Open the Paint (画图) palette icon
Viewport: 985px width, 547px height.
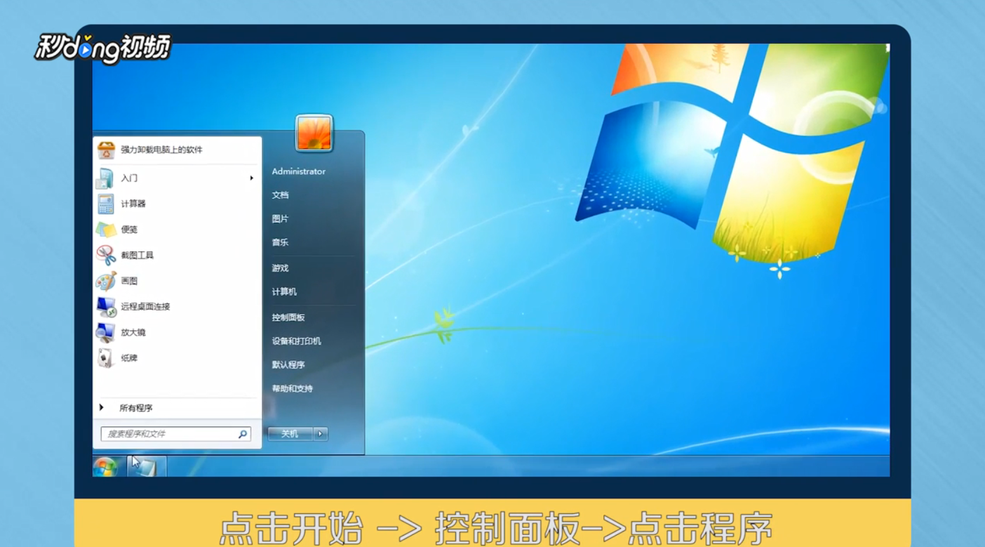(x=106, y=280)
